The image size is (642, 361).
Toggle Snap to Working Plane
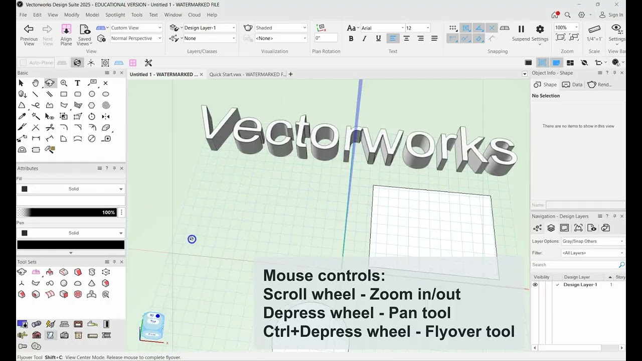[505, 28]
